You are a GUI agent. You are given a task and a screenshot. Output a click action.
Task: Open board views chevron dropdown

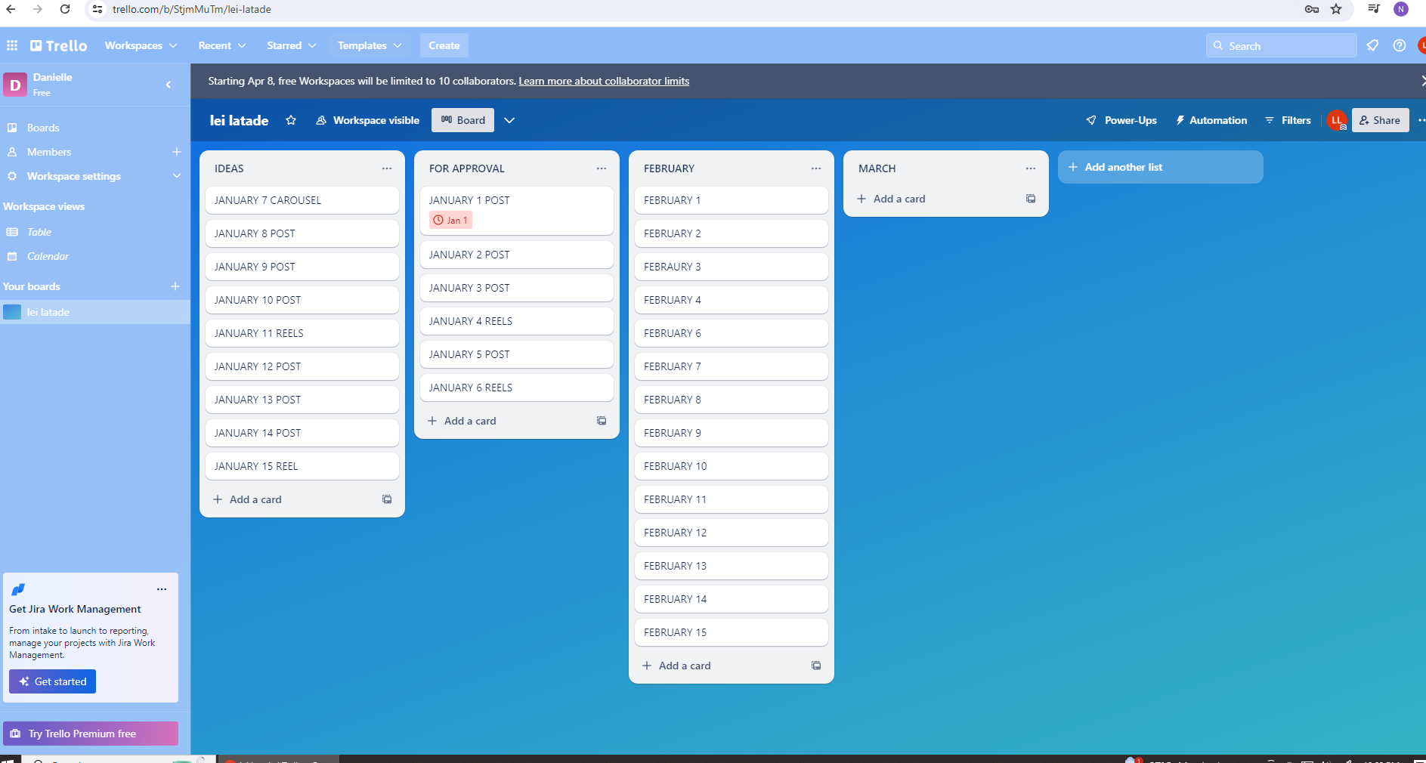(509, 120)
